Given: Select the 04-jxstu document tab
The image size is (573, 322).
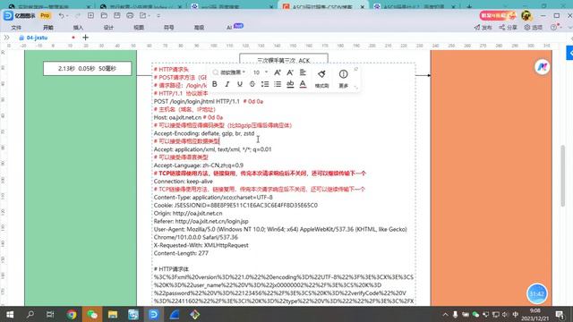Looking at the screenshot, I should point(37,38).
